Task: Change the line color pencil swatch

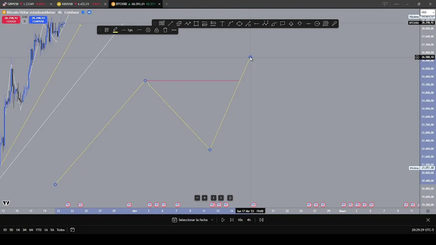Action: pyautogui.click(x=115, y=30)
